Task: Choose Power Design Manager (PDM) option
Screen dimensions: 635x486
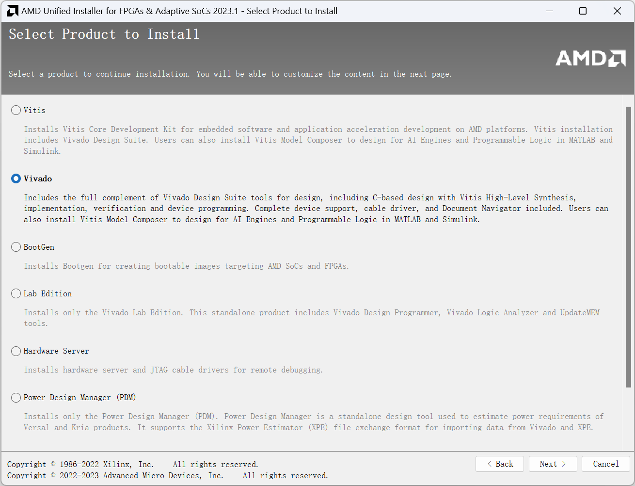Action: pos(16,397)
